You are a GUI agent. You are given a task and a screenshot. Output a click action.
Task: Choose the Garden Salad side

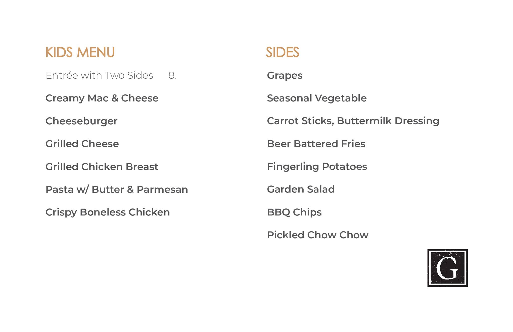[x=301, y=189]
